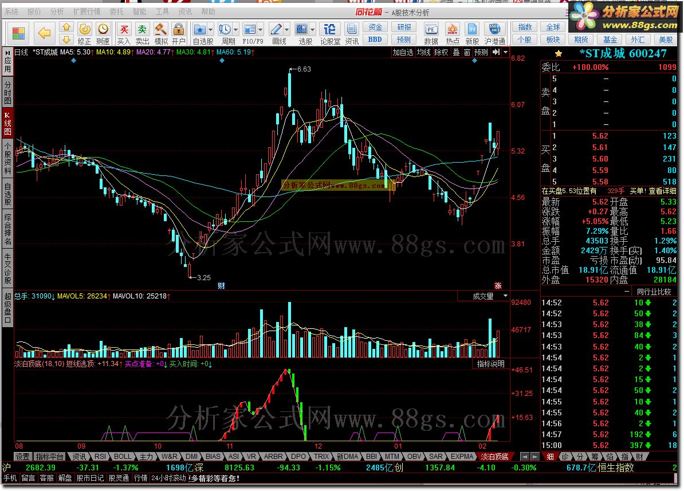Click the jump-to-end arrow in chart header
Viewport: 684px width, 491px height.
click(496, 52)
